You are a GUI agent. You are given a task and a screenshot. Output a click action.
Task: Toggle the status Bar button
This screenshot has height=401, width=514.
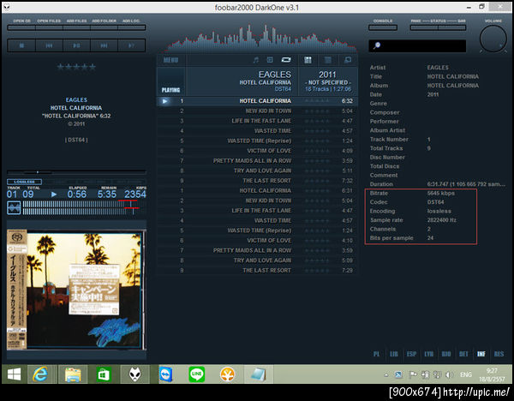[x=452, y=28]
